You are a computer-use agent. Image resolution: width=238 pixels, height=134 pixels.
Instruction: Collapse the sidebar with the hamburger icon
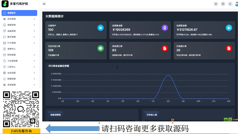tap(44, 4)
